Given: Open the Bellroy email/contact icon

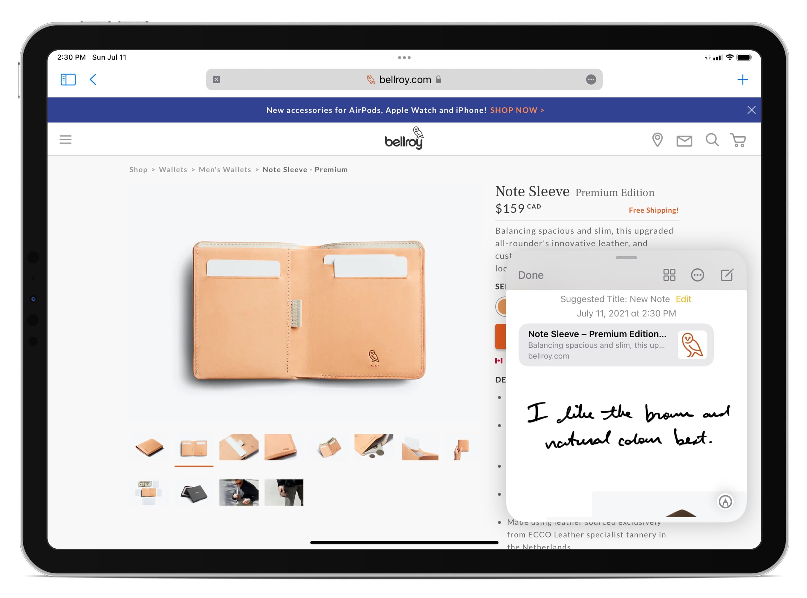Looking at the screenshot, I should (x=684, y=139).
